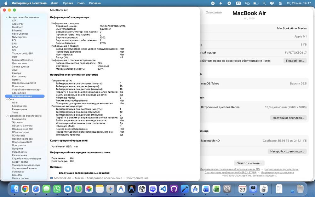Viewport: 315px width, 197px height.
Task: Click the Подробнее… button
Action: (x=295, y=61)
